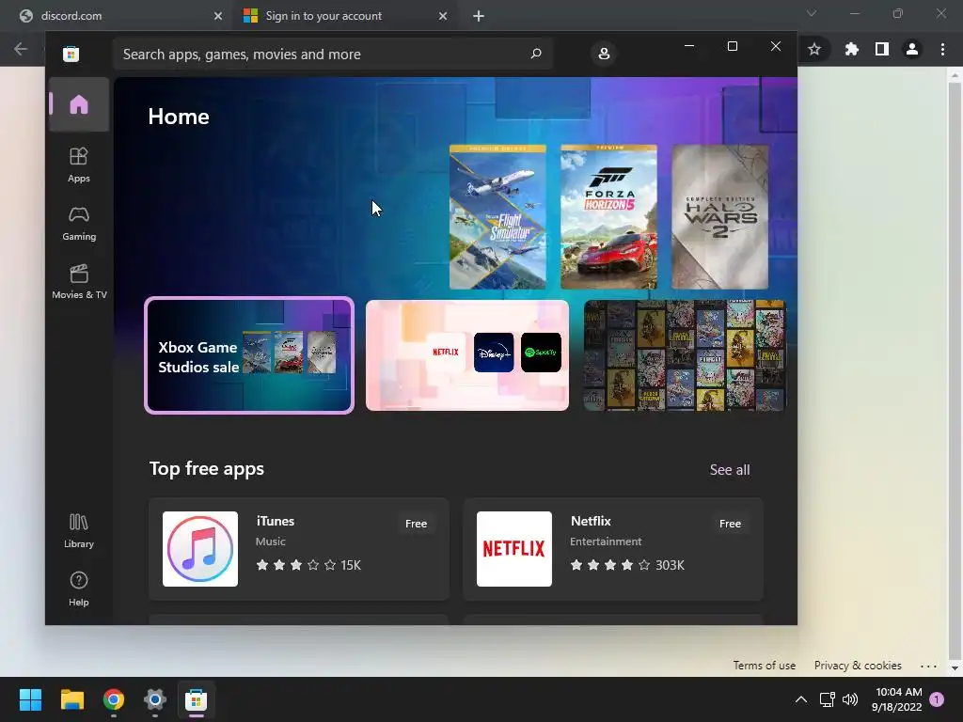The width and height of the screenshot is (963, 722).
Task: Open Apps section in Store sidebar
Action: [79, 165]
